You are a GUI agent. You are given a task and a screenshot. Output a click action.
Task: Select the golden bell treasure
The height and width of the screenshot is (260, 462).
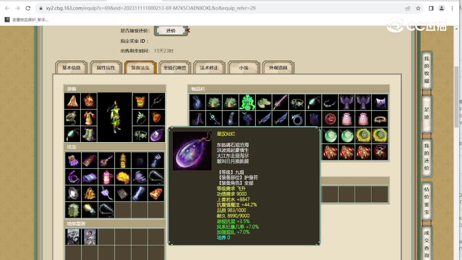[x=90, y=193]
